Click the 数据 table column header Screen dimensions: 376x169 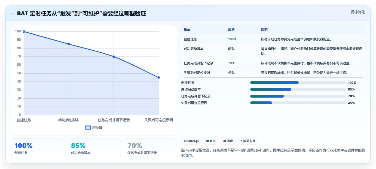coord(231,30)
